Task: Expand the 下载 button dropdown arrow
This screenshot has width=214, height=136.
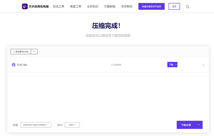Action: 176,64
